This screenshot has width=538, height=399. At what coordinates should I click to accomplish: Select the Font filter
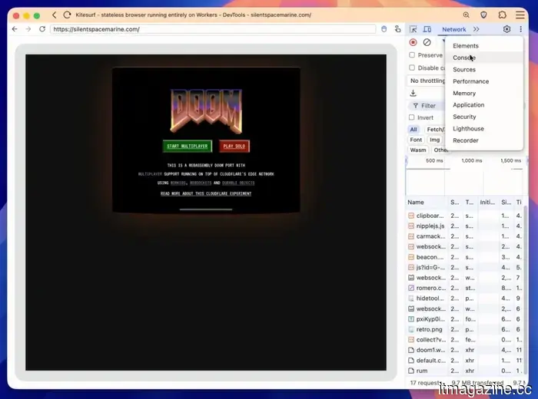(416, 140)
